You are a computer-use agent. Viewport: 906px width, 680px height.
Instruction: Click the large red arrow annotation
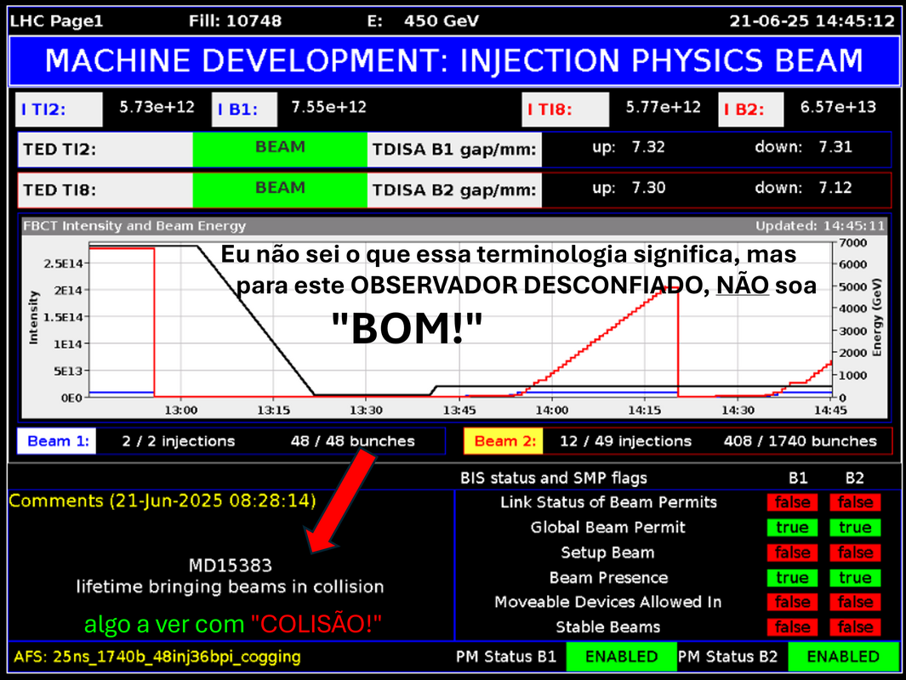(339, 503)
